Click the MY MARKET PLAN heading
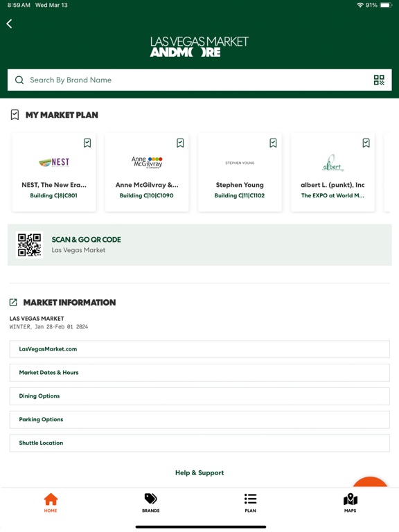Viewport: 399px width, 532px height. coord(62,115)
